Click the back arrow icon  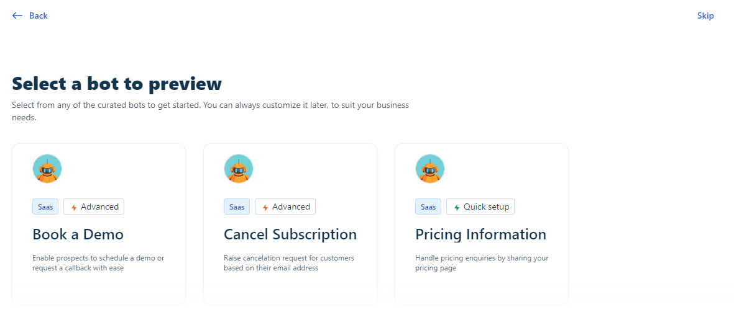tap(17, 16)
